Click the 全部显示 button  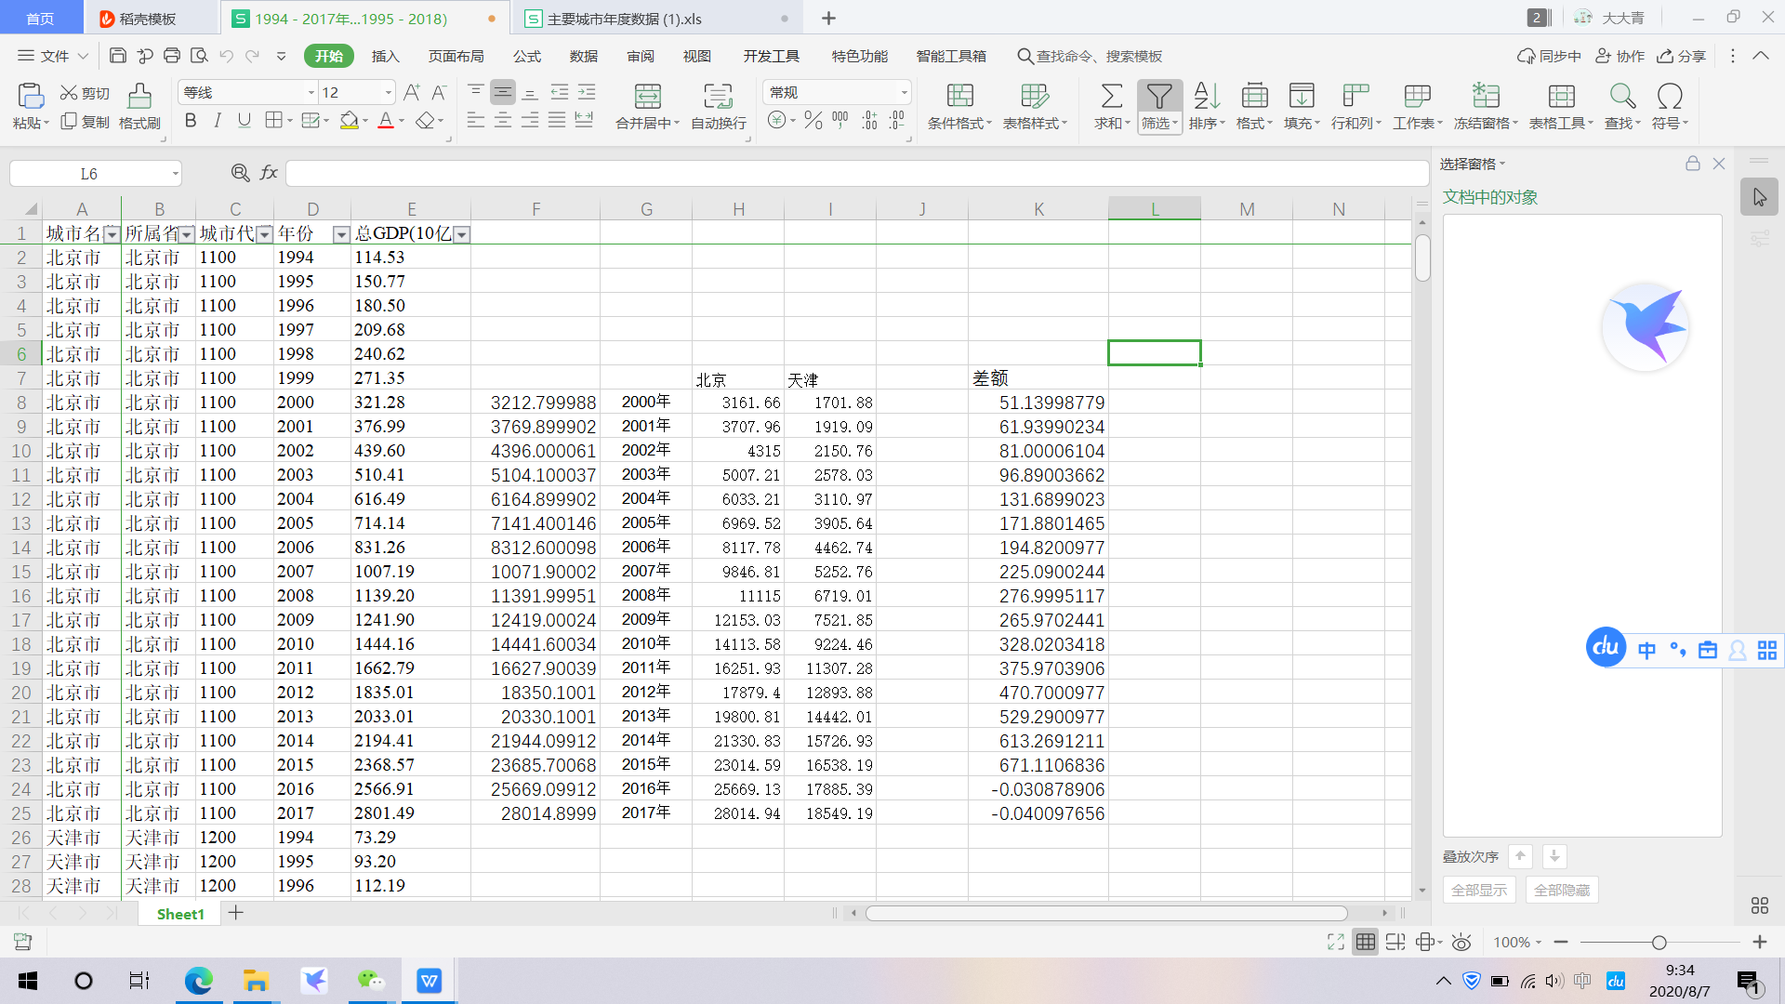(x=1478, y=890)
